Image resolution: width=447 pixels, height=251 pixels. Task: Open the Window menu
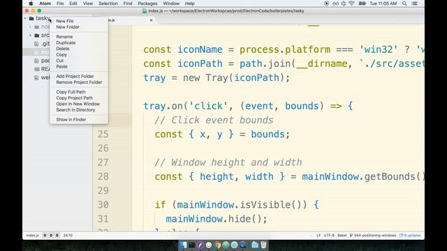pyautogui.click(x=171, y=3)
